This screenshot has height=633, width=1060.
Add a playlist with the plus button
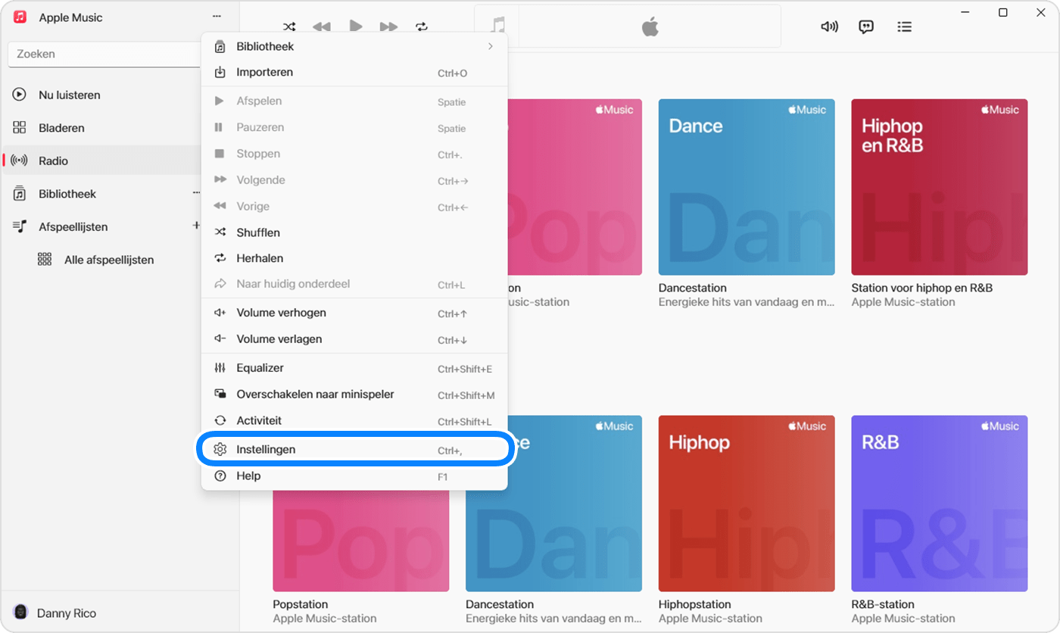tap(196, 226)
